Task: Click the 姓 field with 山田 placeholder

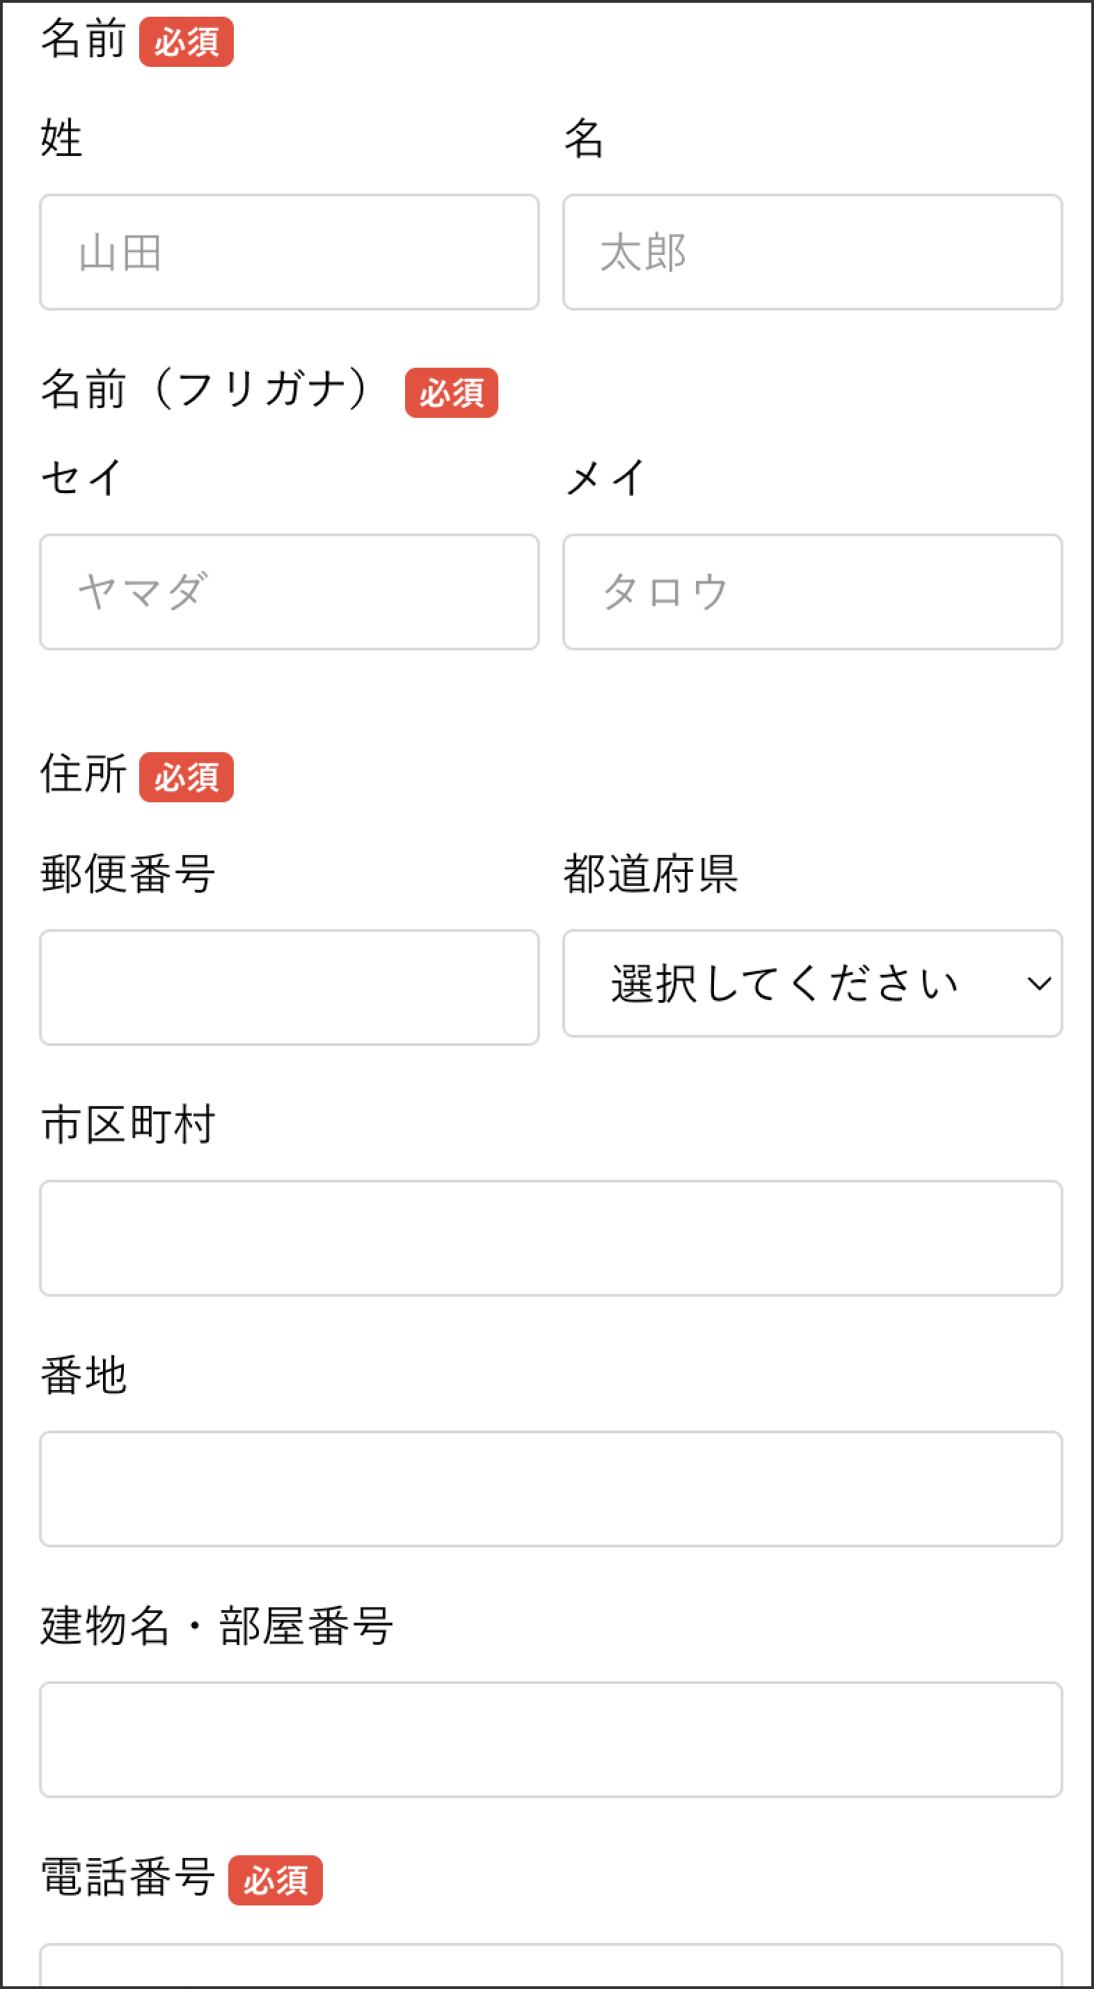Action: [x=290, y=251]
